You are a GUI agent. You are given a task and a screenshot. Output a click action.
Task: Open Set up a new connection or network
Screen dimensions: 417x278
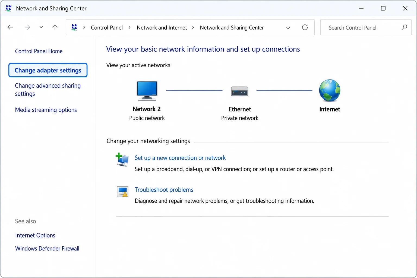(180, 158)
